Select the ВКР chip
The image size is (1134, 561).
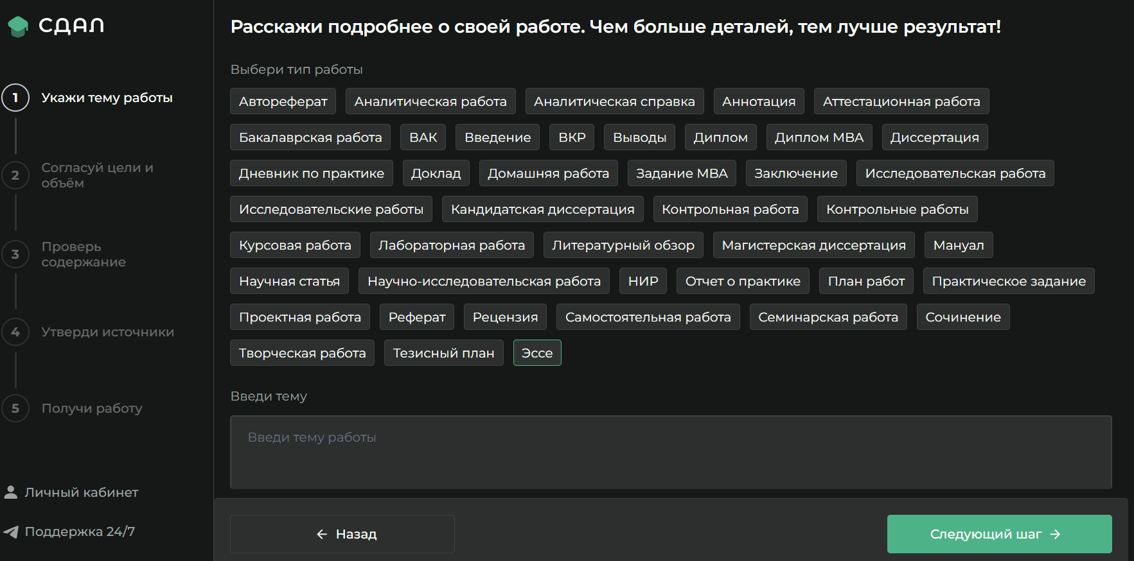(572, 137)
